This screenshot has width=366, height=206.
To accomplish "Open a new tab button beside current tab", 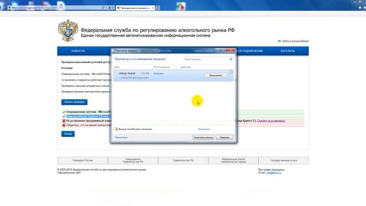I will (158, 8).
